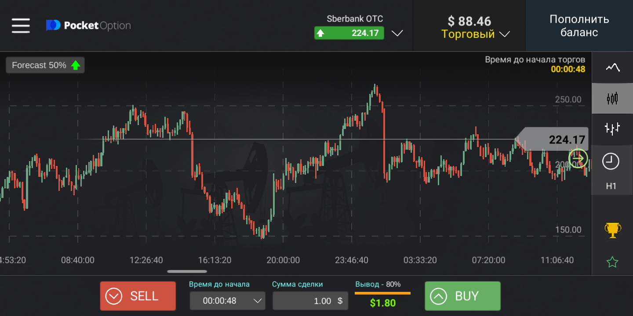Expand the Торговый account type dropdown
Image resolution: width=633 pixels, height=316 pixels.
tap(505, 34)
